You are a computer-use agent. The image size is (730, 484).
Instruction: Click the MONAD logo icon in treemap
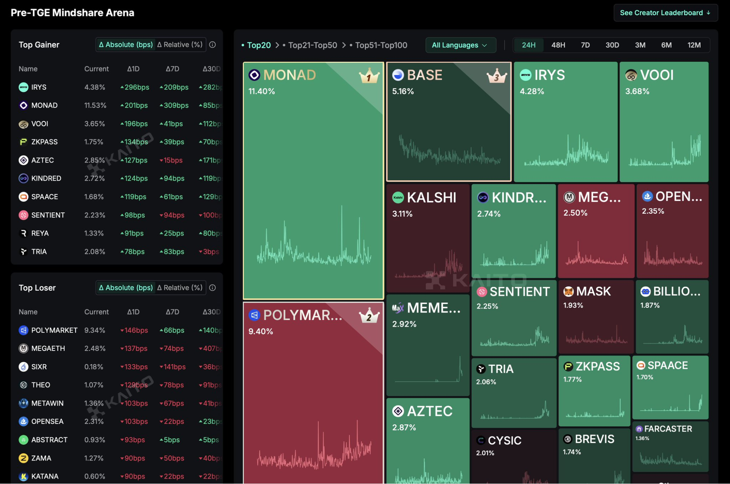click(254, 75)
